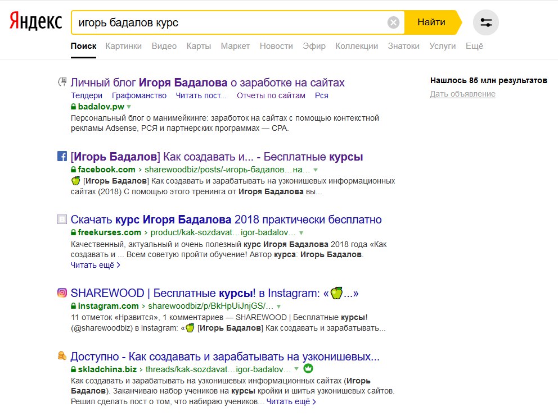Open the Телдери sitelink
558x416 pixels.
pos(87,95)
